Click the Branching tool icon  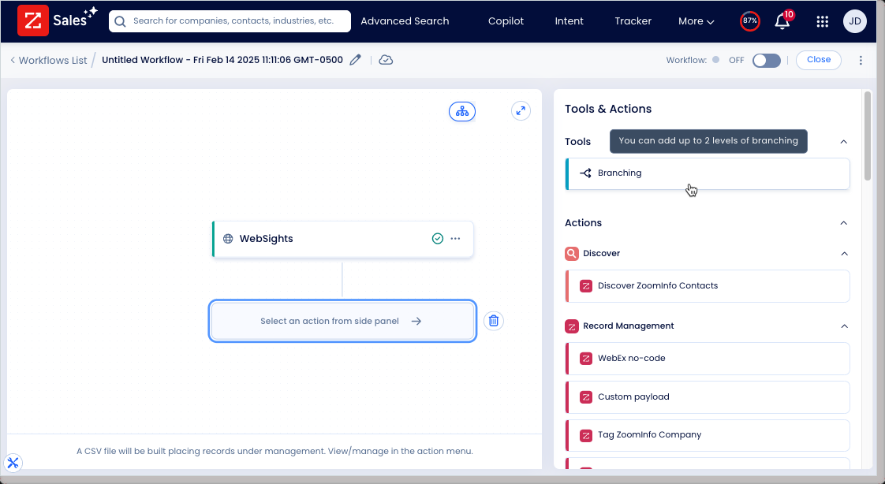[585, 173]
